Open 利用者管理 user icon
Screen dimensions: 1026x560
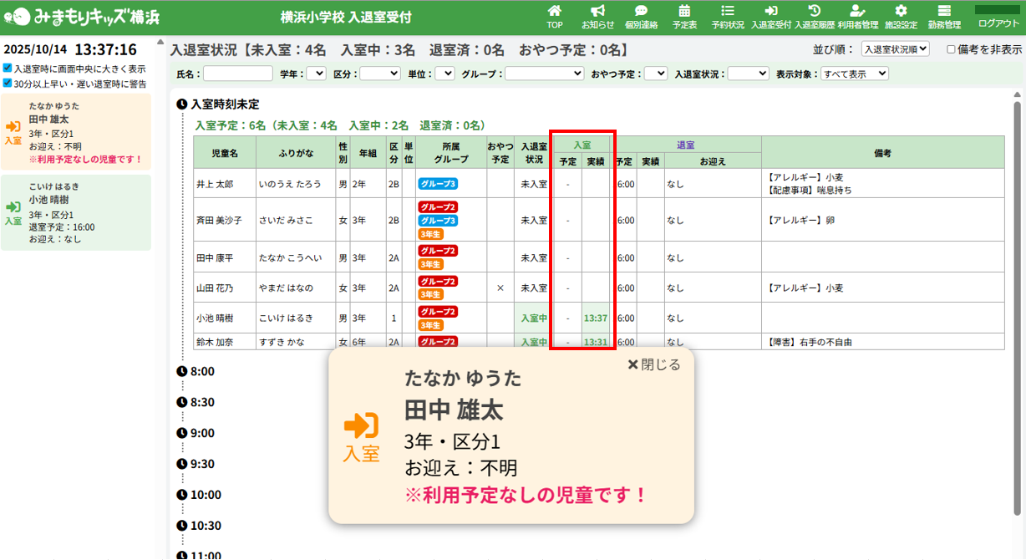coord(857,12)
